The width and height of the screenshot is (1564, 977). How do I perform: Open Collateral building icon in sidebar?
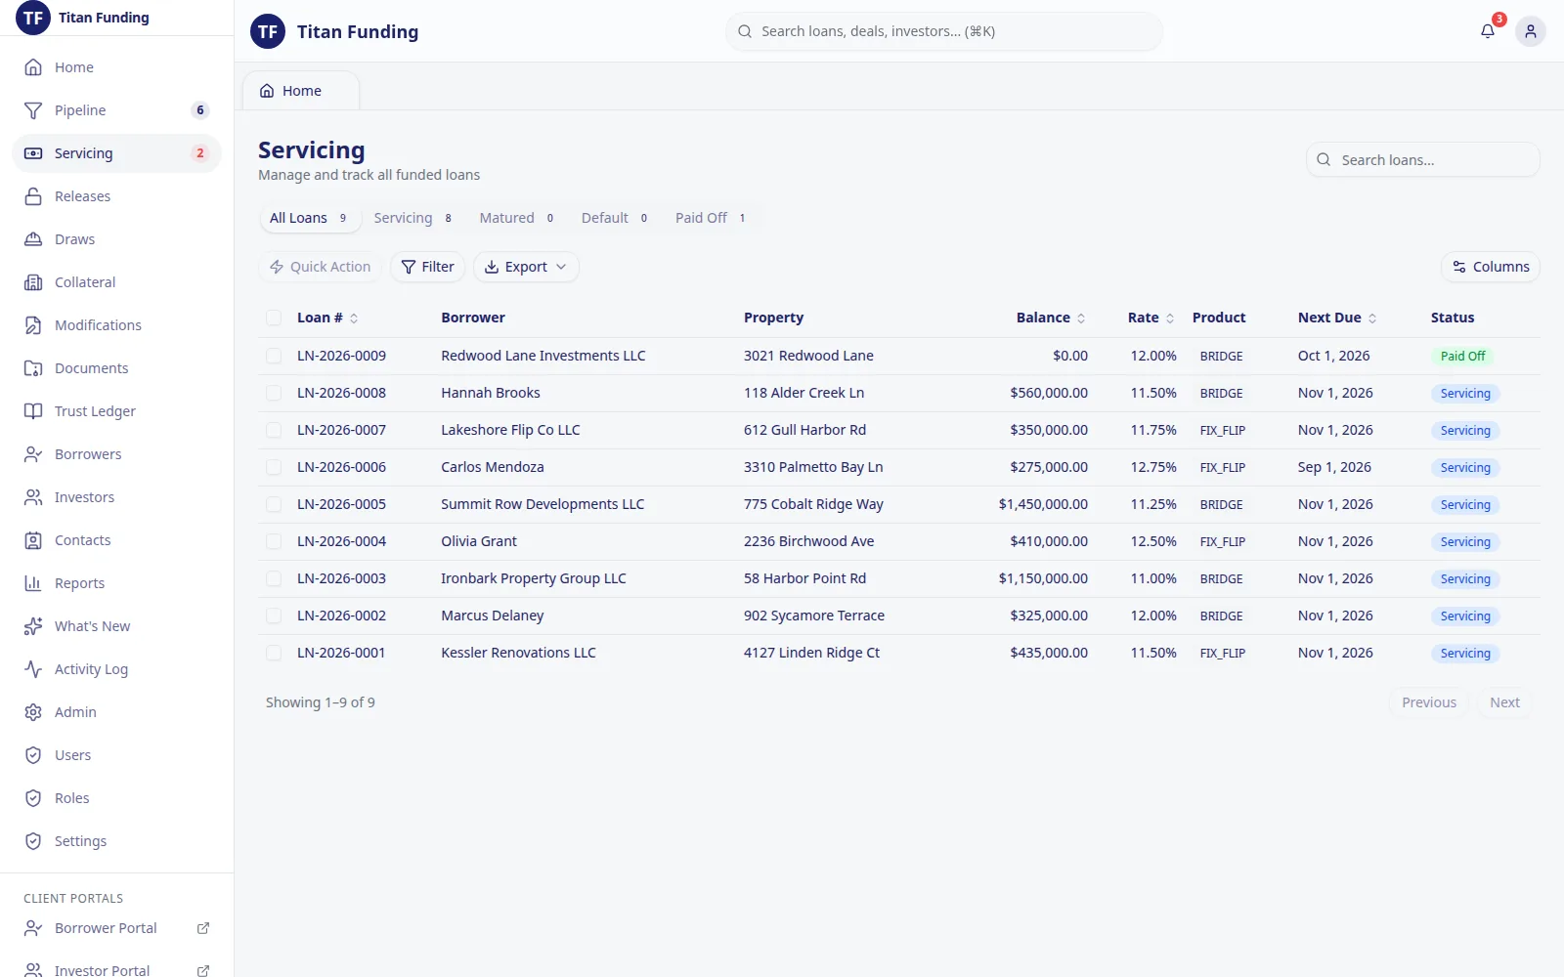[x=33, y=282]
